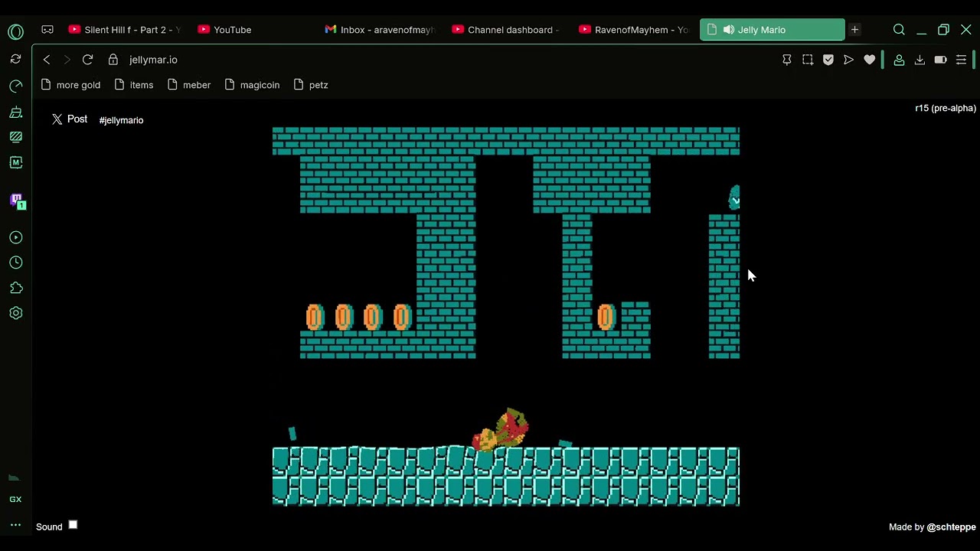This screenshot has height=551, width=980.
Task: Open a new tab with plus button
Action: click(854, 30)
